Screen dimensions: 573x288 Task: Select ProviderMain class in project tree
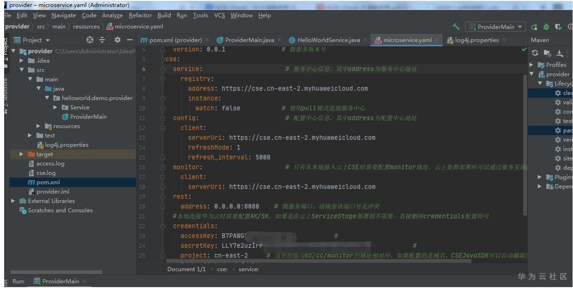85,117
